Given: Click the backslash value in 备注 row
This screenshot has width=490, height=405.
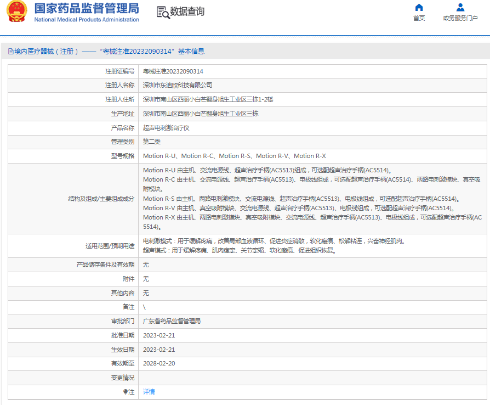Looking at the screenshot, I should click(x=144, y=307).
